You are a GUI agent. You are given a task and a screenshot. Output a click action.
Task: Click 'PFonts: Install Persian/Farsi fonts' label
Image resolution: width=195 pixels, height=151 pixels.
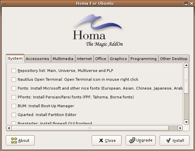tap(76, 97)
